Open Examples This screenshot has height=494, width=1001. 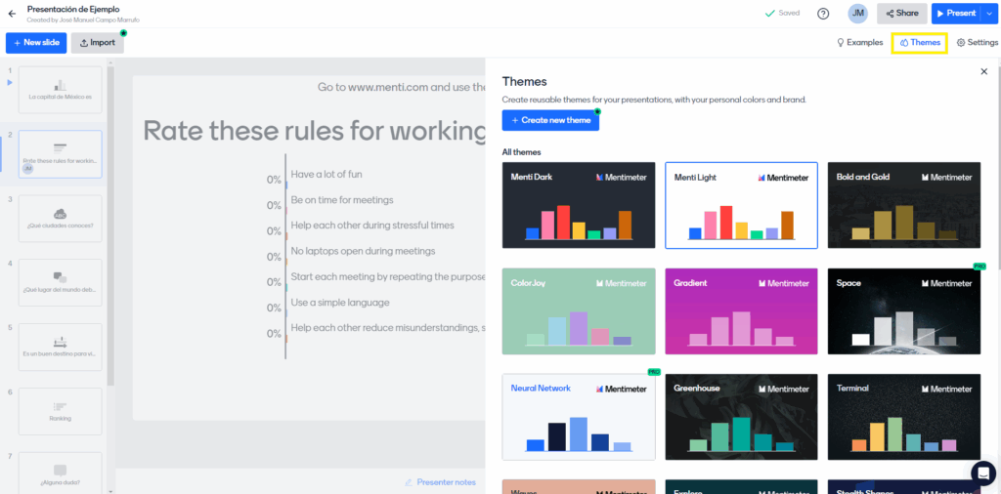coord(859,43)
